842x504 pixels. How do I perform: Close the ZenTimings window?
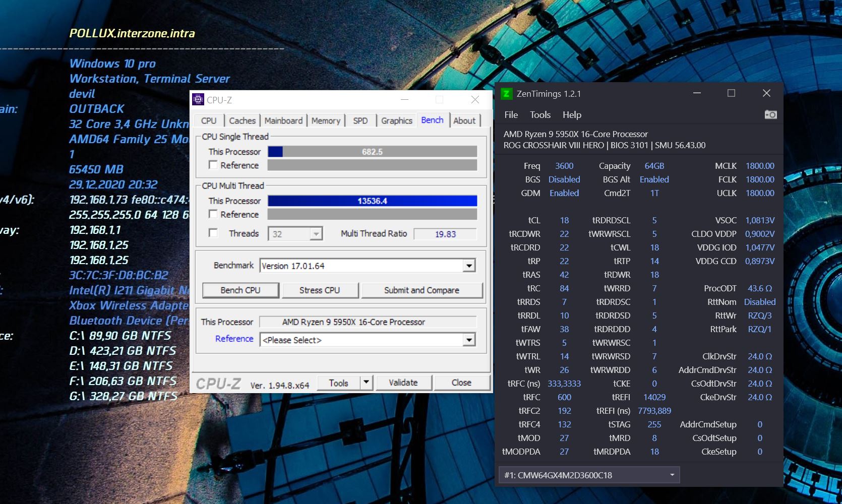766,93
